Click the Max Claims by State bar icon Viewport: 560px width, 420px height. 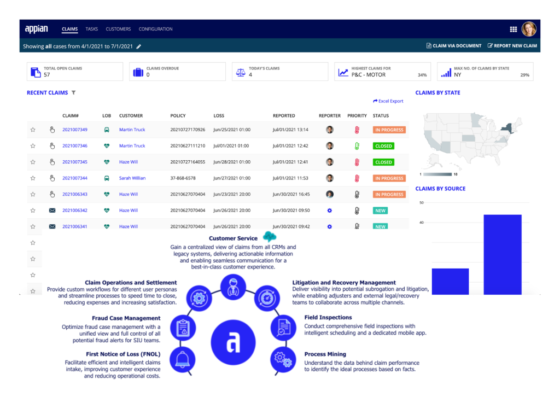pyautogui.click(x=446, y=73)
